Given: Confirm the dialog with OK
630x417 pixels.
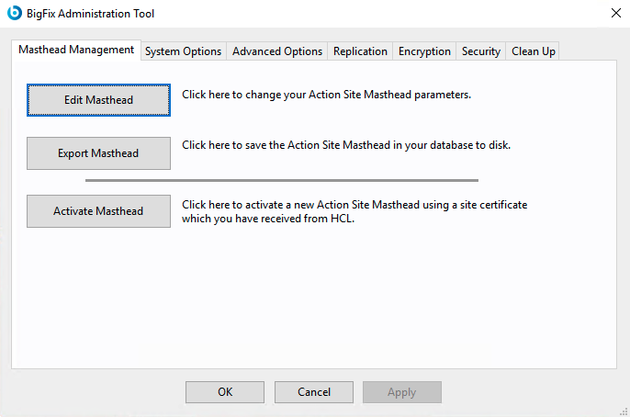Looking at the screenshot, I should pyautogui.click(x=225, y=392).
